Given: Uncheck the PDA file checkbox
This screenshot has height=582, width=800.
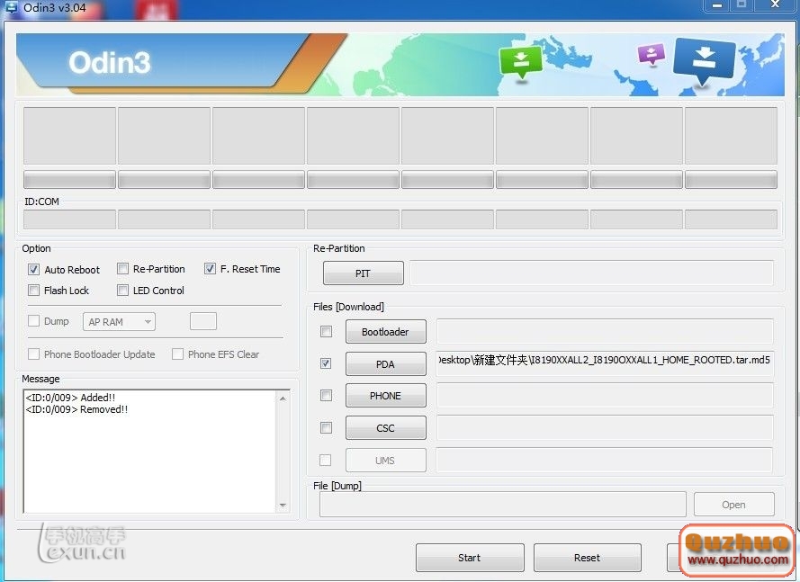Looking at the screenshot, I should coord(326,363).
